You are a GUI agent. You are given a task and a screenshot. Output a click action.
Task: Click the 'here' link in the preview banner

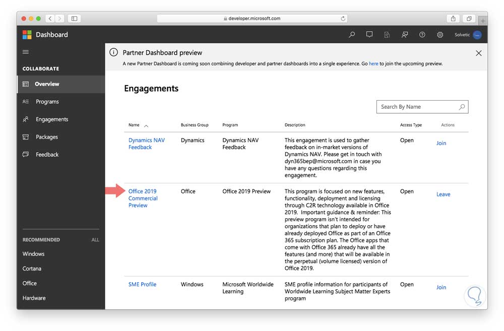(x=373, y=64)
